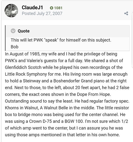
Task: Click "Little Rock Symphony" in the post text
Action: point(26,74)
